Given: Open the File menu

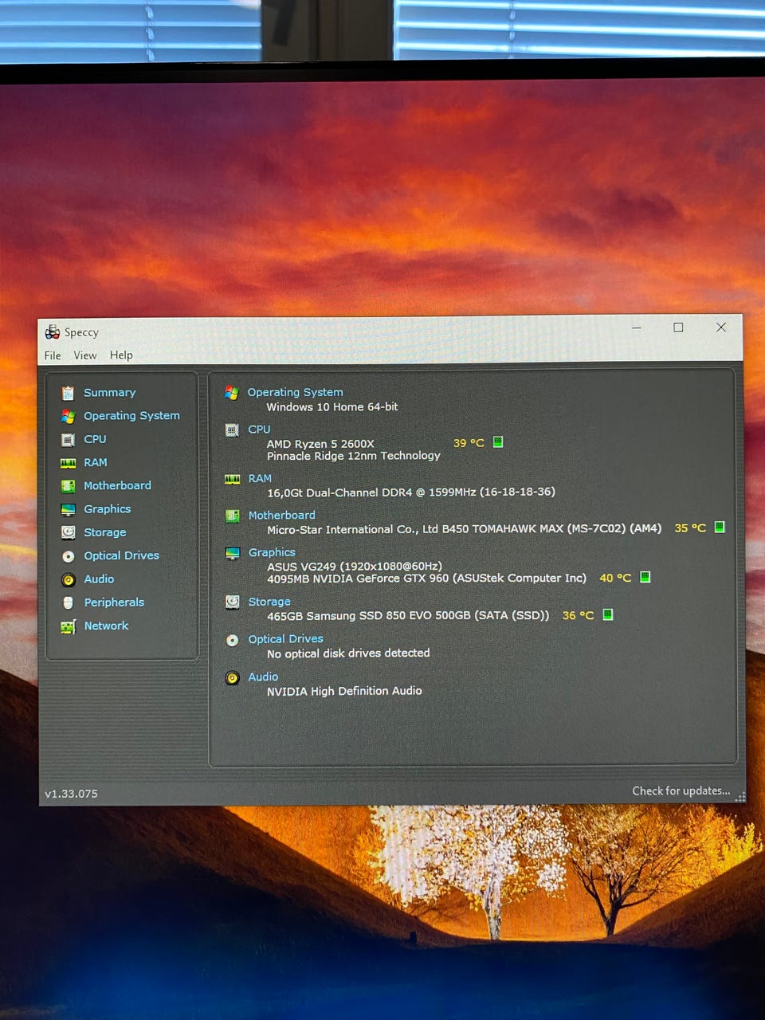Looking at the screenshot, I should pyautogui.click(x=53, y=355).
